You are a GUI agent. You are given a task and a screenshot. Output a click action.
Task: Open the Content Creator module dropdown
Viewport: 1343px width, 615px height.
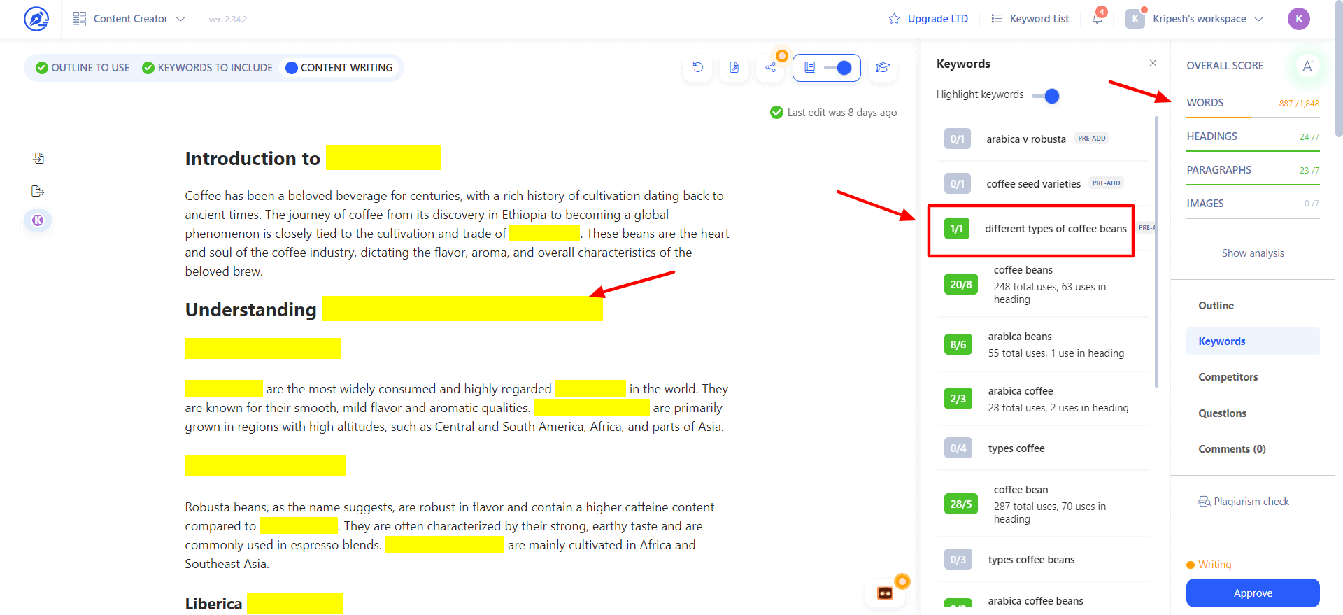pos(129,19)
